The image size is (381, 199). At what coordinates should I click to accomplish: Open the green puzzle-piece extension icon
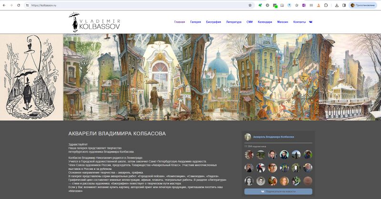point(260,5)
